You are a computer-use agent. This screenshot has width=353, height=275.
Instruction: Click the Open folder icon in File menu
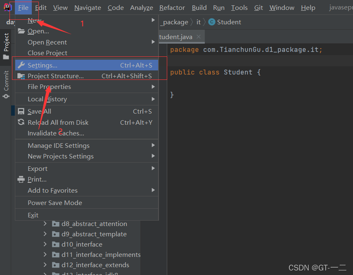point(21,31)
